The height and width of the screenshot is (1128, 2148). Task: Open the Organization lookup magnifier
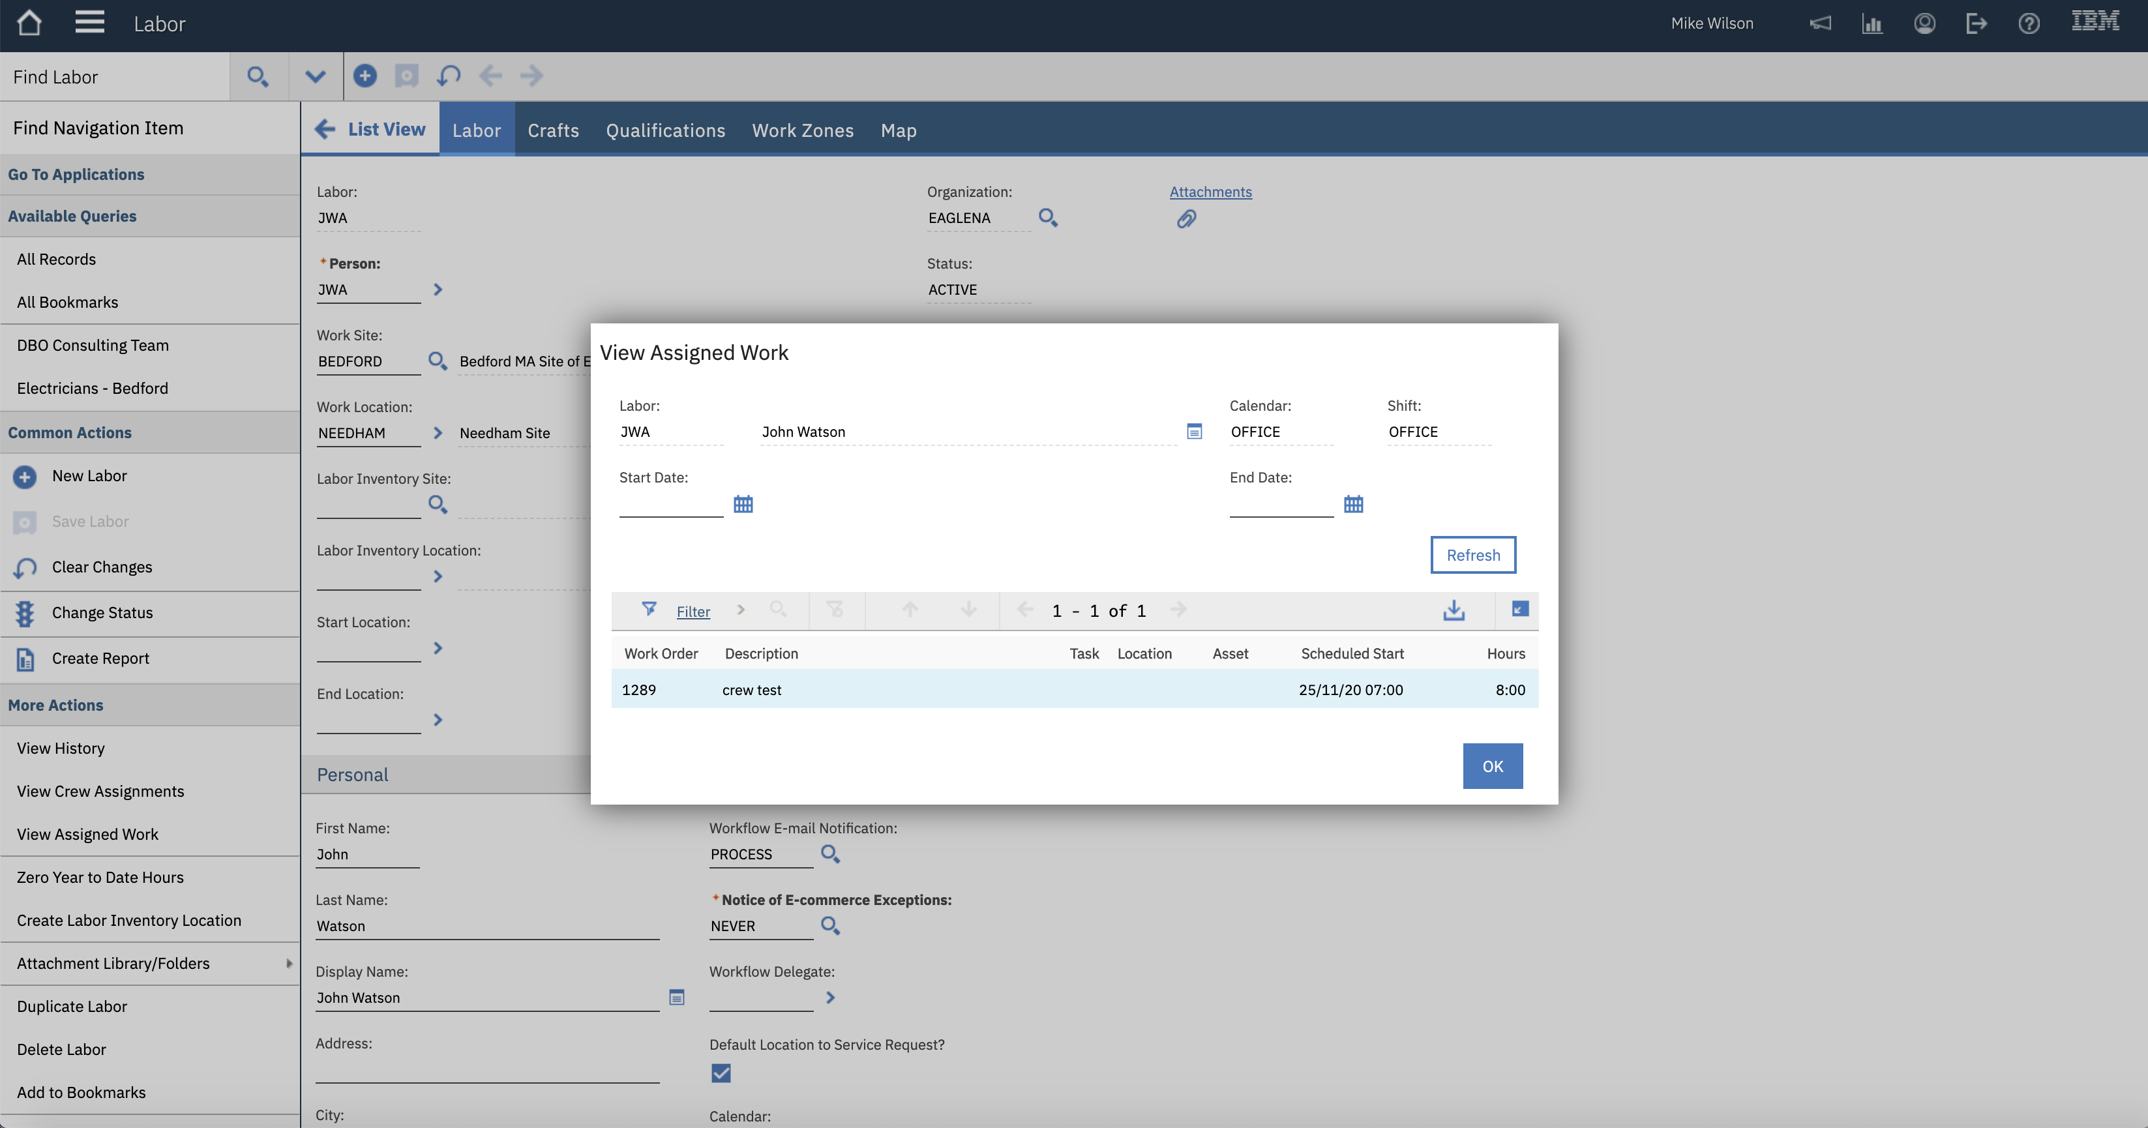[1048, 218]
